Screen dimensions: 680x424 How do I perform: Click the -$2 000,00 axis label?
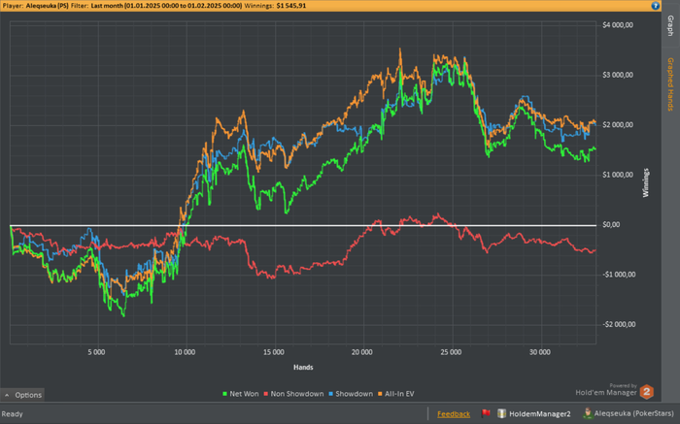click(618, 324)
